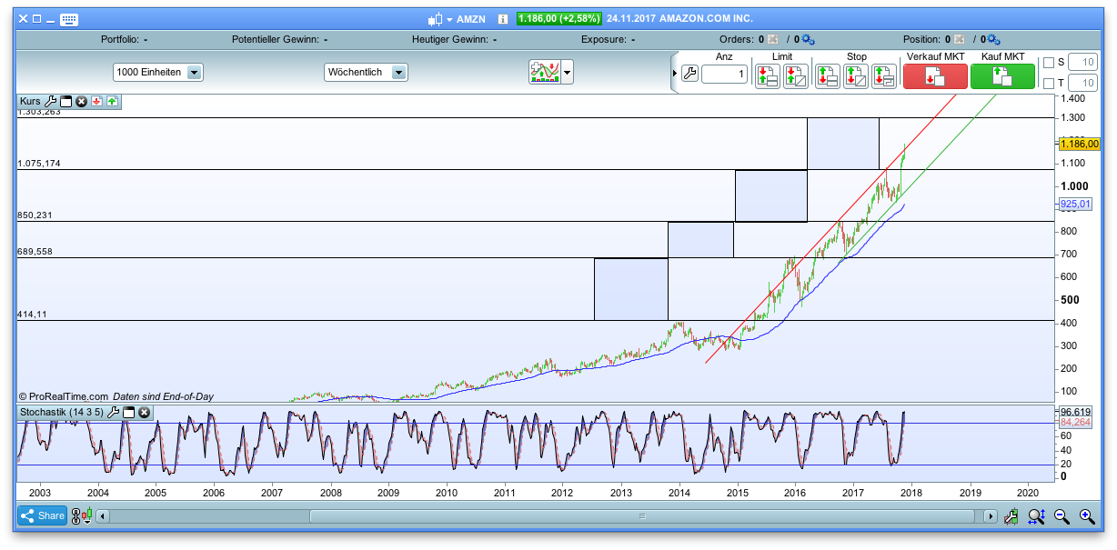Click the 1.075,174 horizontal level label

[38, 164]
